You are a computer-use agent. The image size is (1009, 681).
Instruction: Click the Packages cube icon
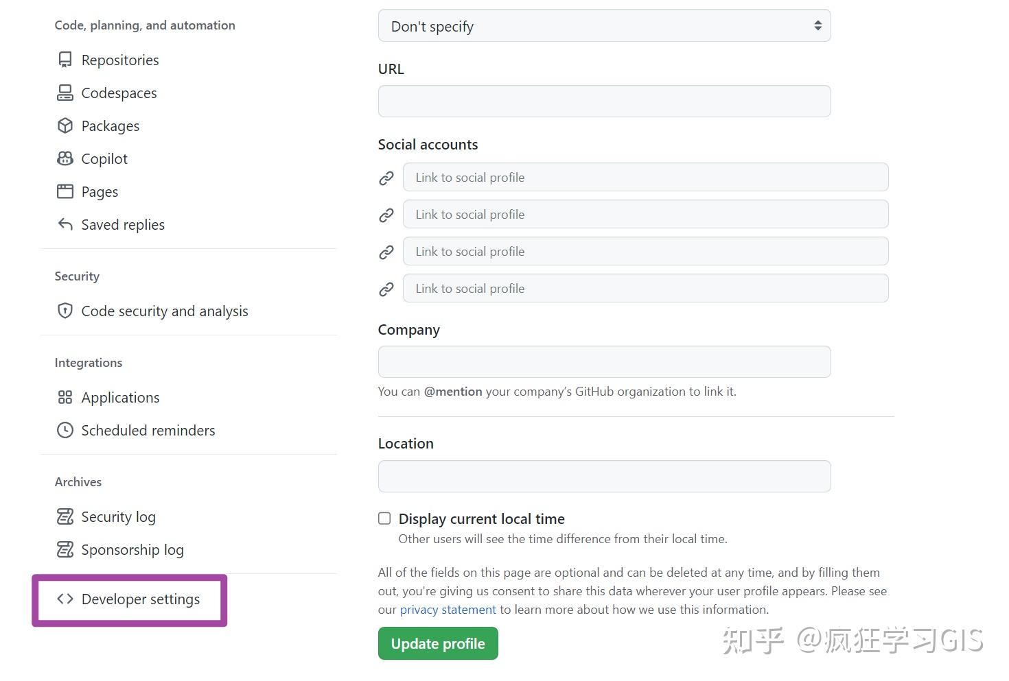(65, 126)
